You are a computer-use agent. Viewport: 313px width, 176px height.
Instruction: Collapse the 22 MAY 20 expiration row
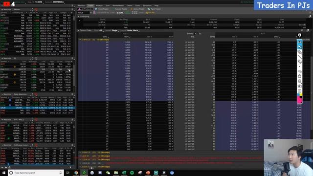[80, 40]
